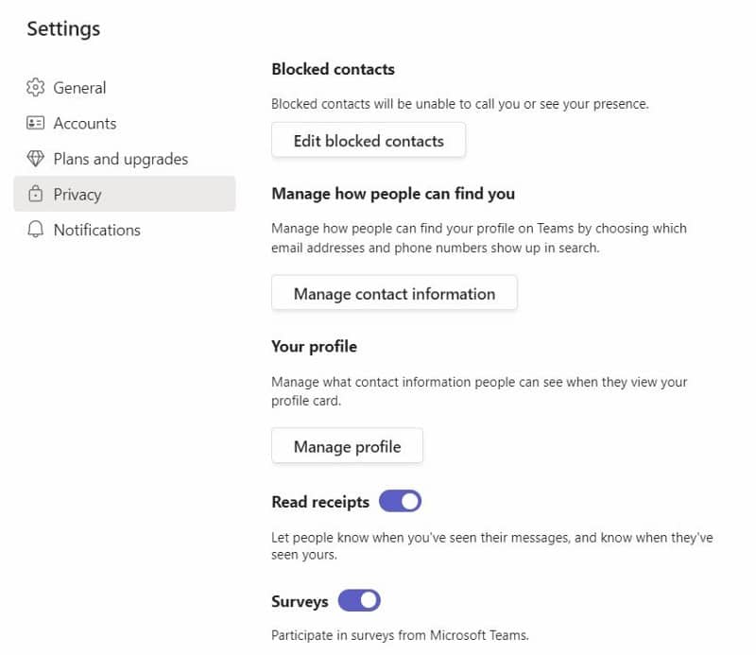Click the Your profile section header

tap(314, 346)
